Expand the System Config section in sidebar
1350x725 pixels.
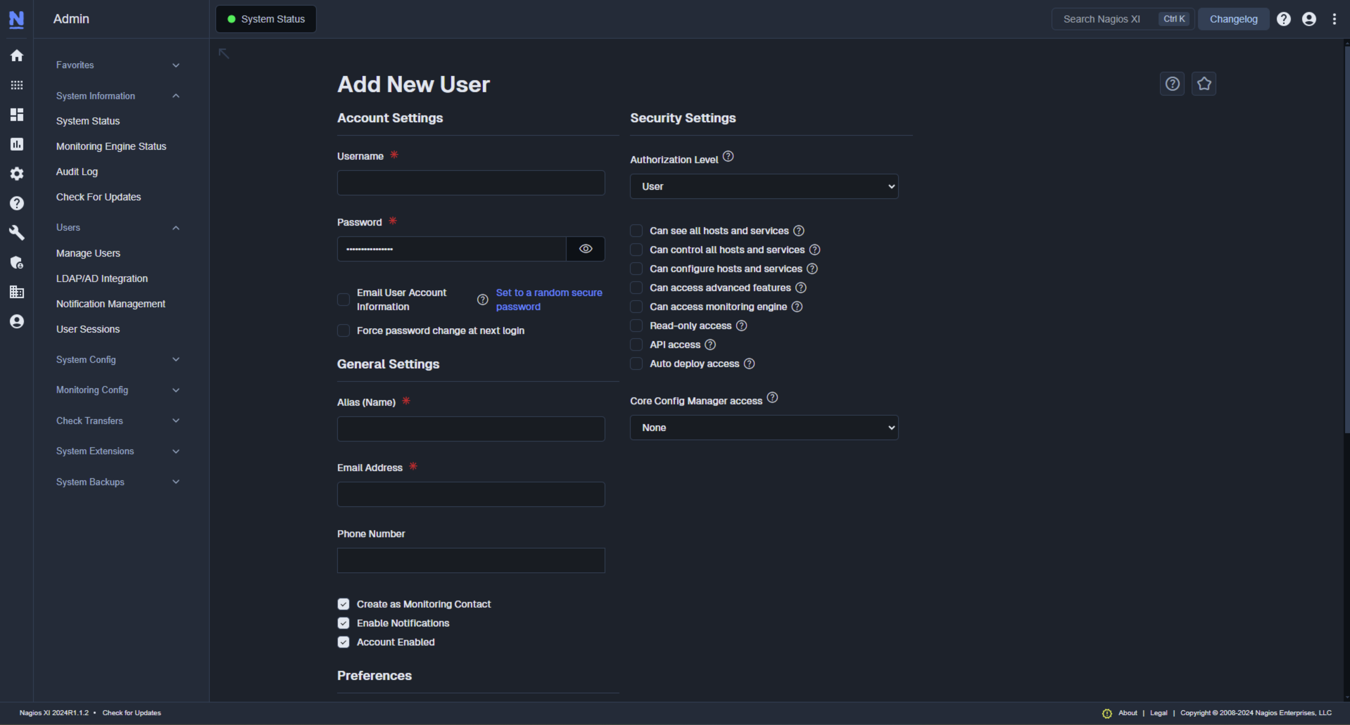(x=117, y=359)
